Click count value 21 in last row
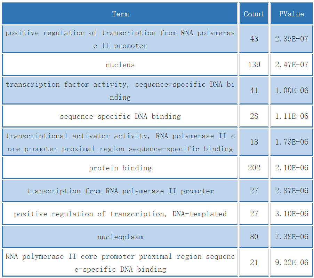Screen dimensions: 314x278 (254, 262)
